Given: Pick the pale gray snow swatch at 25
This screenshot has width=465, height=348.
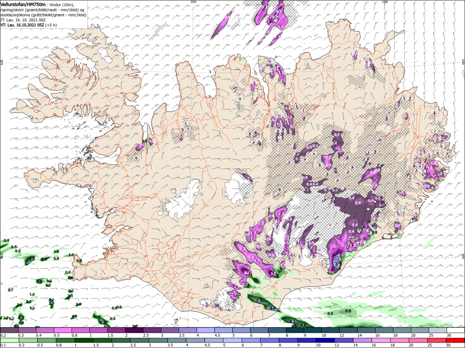Looking at the screenshot, I should 438,330.
